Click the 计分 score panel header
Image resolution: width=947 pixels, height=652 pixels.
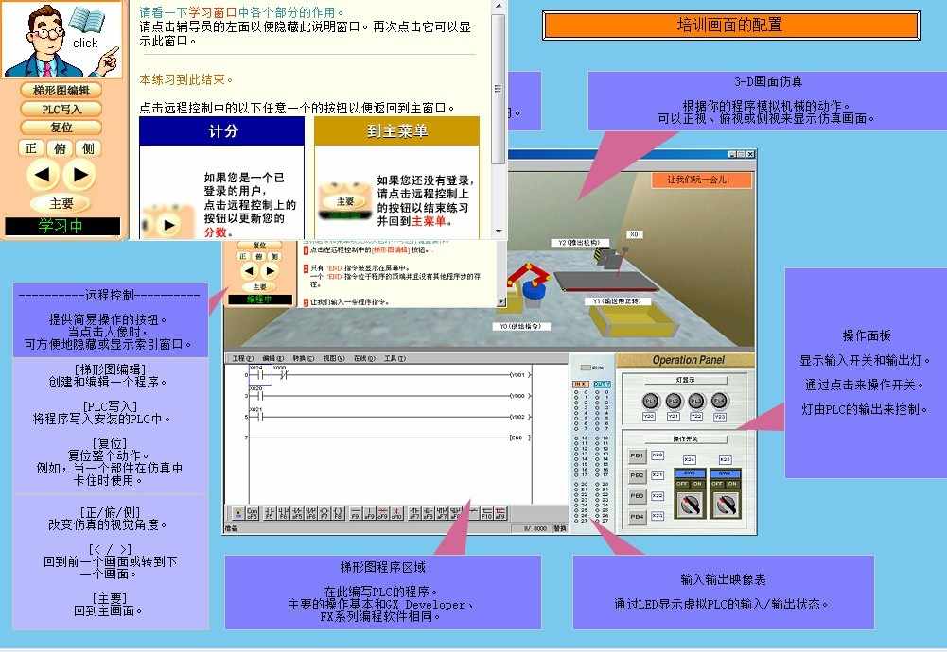coord(222,131)
